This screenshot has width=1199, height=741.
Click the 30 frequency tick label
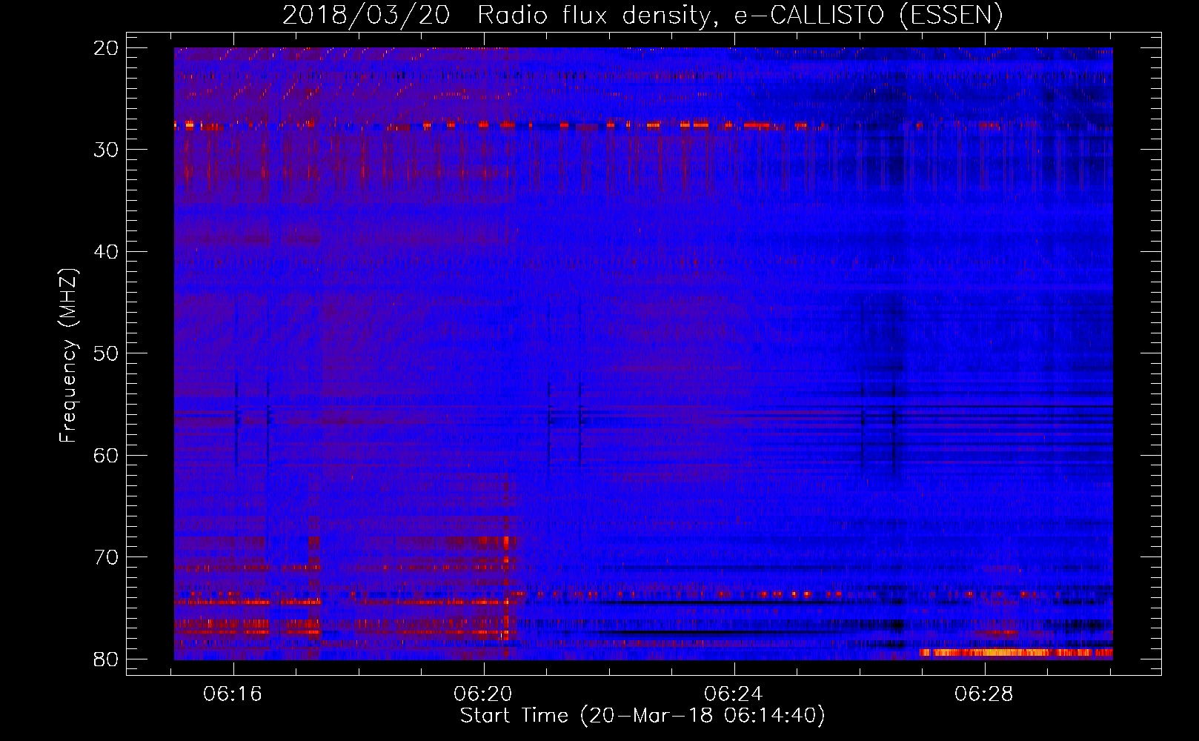pos(107,150)
